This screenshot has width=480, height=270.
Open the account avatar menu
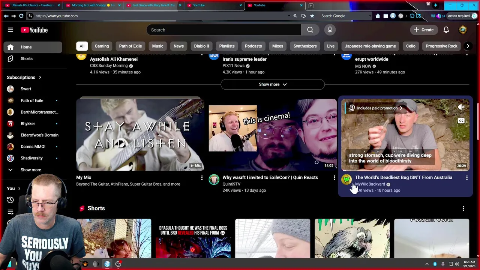point(463,30)
